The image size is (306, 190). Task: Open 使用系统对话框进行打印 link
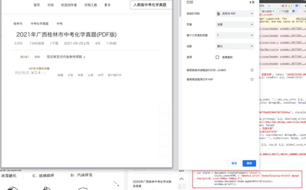click(x=206, y=70)
